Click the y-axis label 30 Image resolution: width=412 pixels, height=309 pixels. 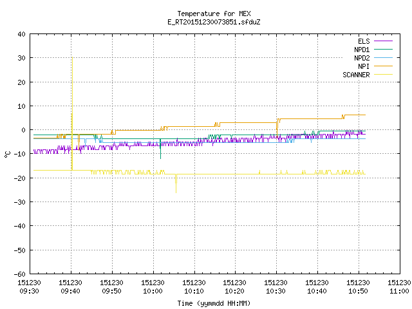[21, 58]
